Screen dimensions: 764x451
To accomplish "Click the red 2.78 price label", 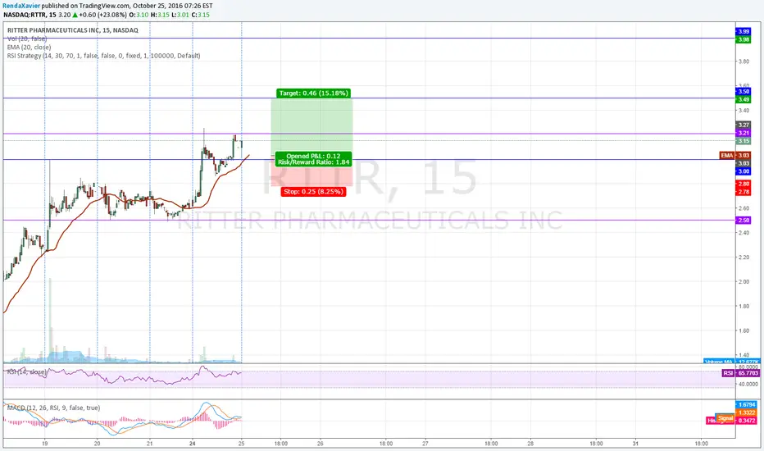I will point(743,192).
